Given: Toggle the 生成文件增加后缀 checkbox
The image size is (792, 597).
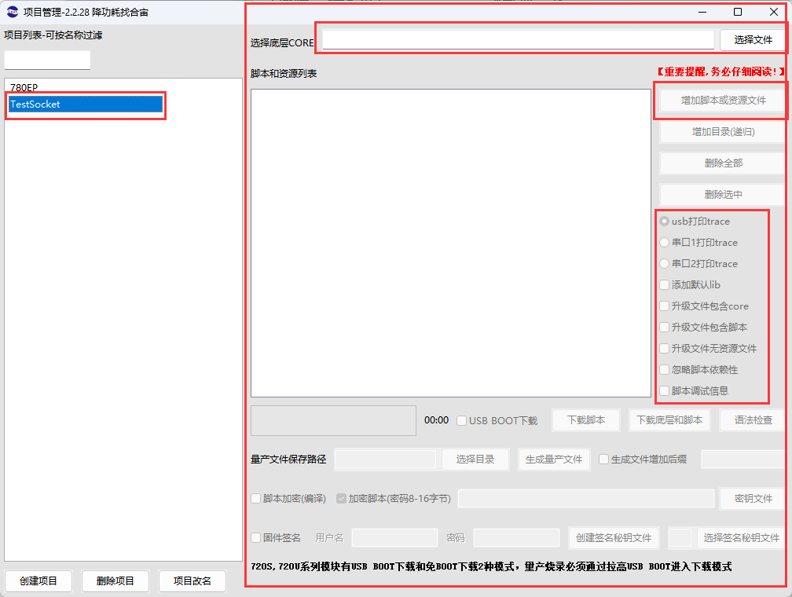Looking at the screenshot, I should coord(643,460).
